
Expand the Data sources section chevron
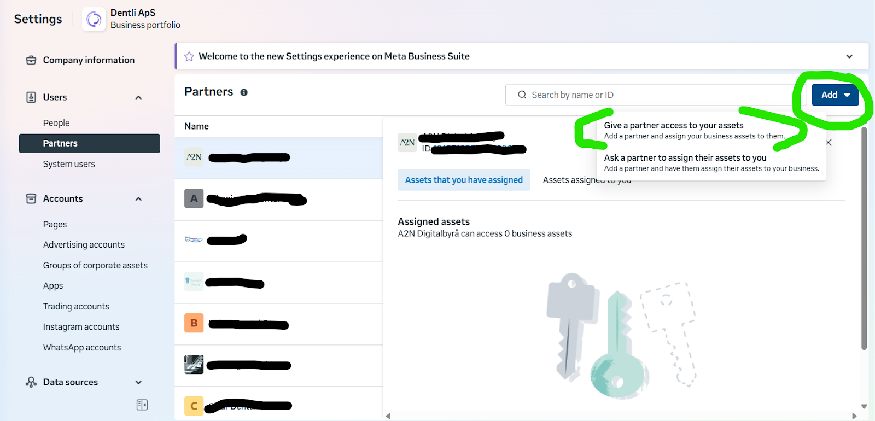pyautogui.click(x=138, y=382)
